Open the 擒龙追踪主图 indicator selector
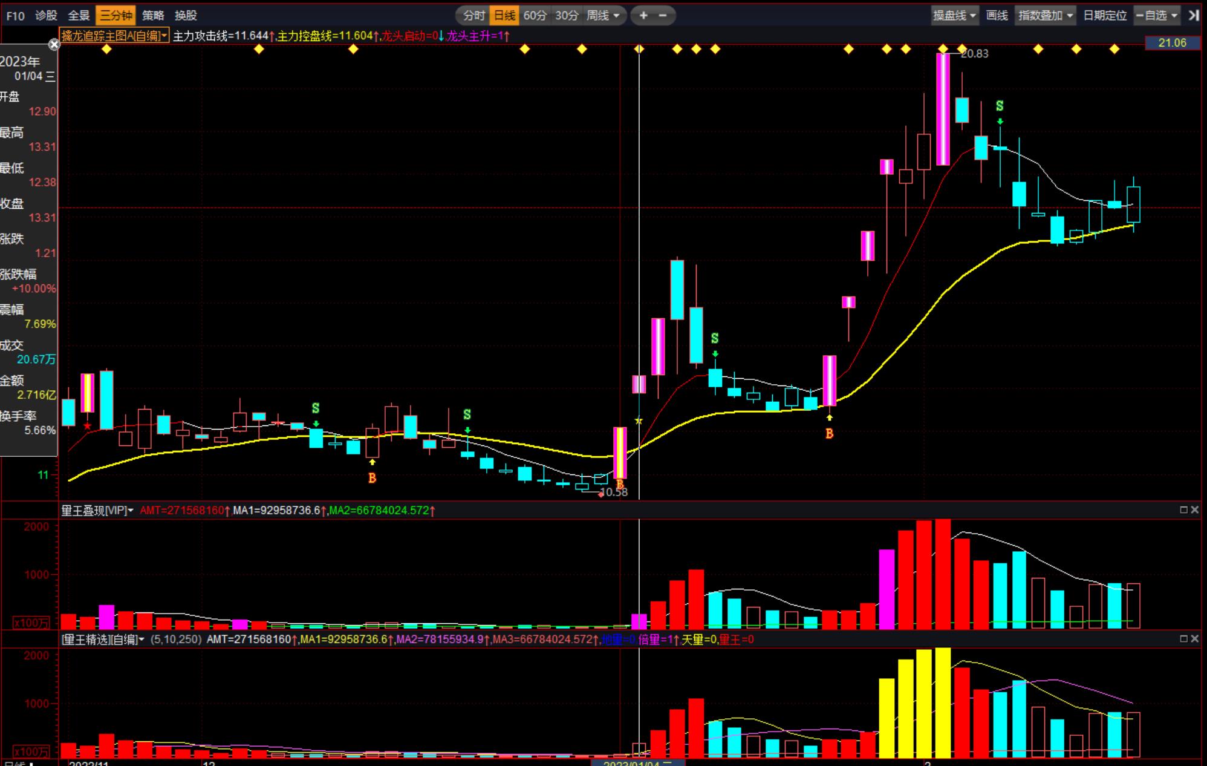Viewport: 1207px width, 766px height. (114, 36)
